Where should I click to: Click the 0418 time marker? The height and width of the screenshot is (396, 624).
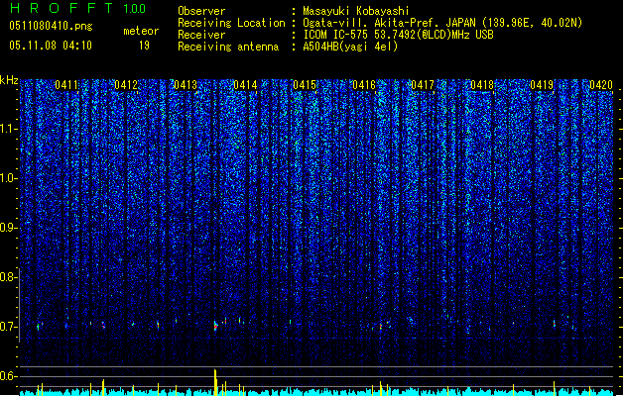(x=482, y=85)
